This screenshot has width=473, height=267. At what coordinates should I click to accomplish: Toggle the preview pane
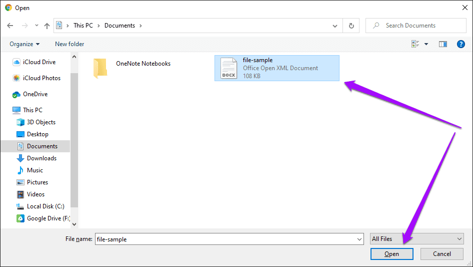[443, 44]
